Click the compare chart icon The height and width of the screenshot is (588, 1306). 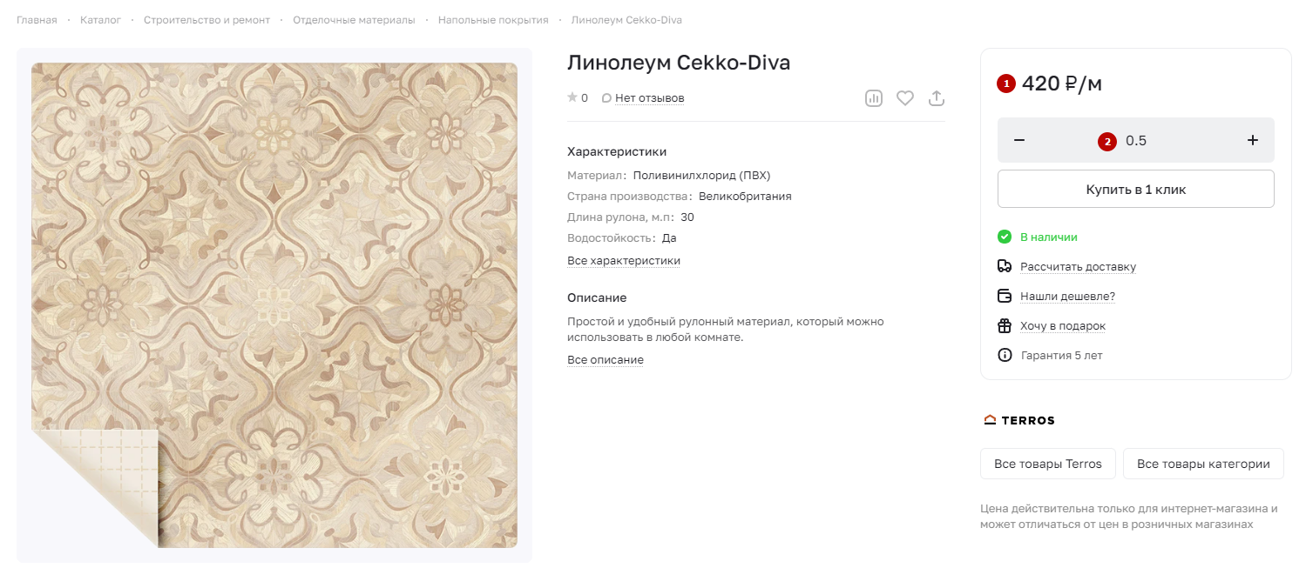pos(874,98)
